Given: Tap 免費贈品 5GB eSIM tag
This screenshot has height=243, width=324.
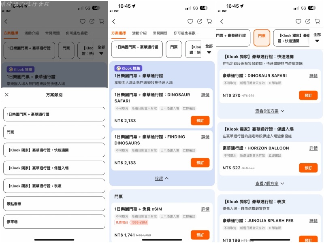Looking at the screenshot, I should click(x=131, y=222).
